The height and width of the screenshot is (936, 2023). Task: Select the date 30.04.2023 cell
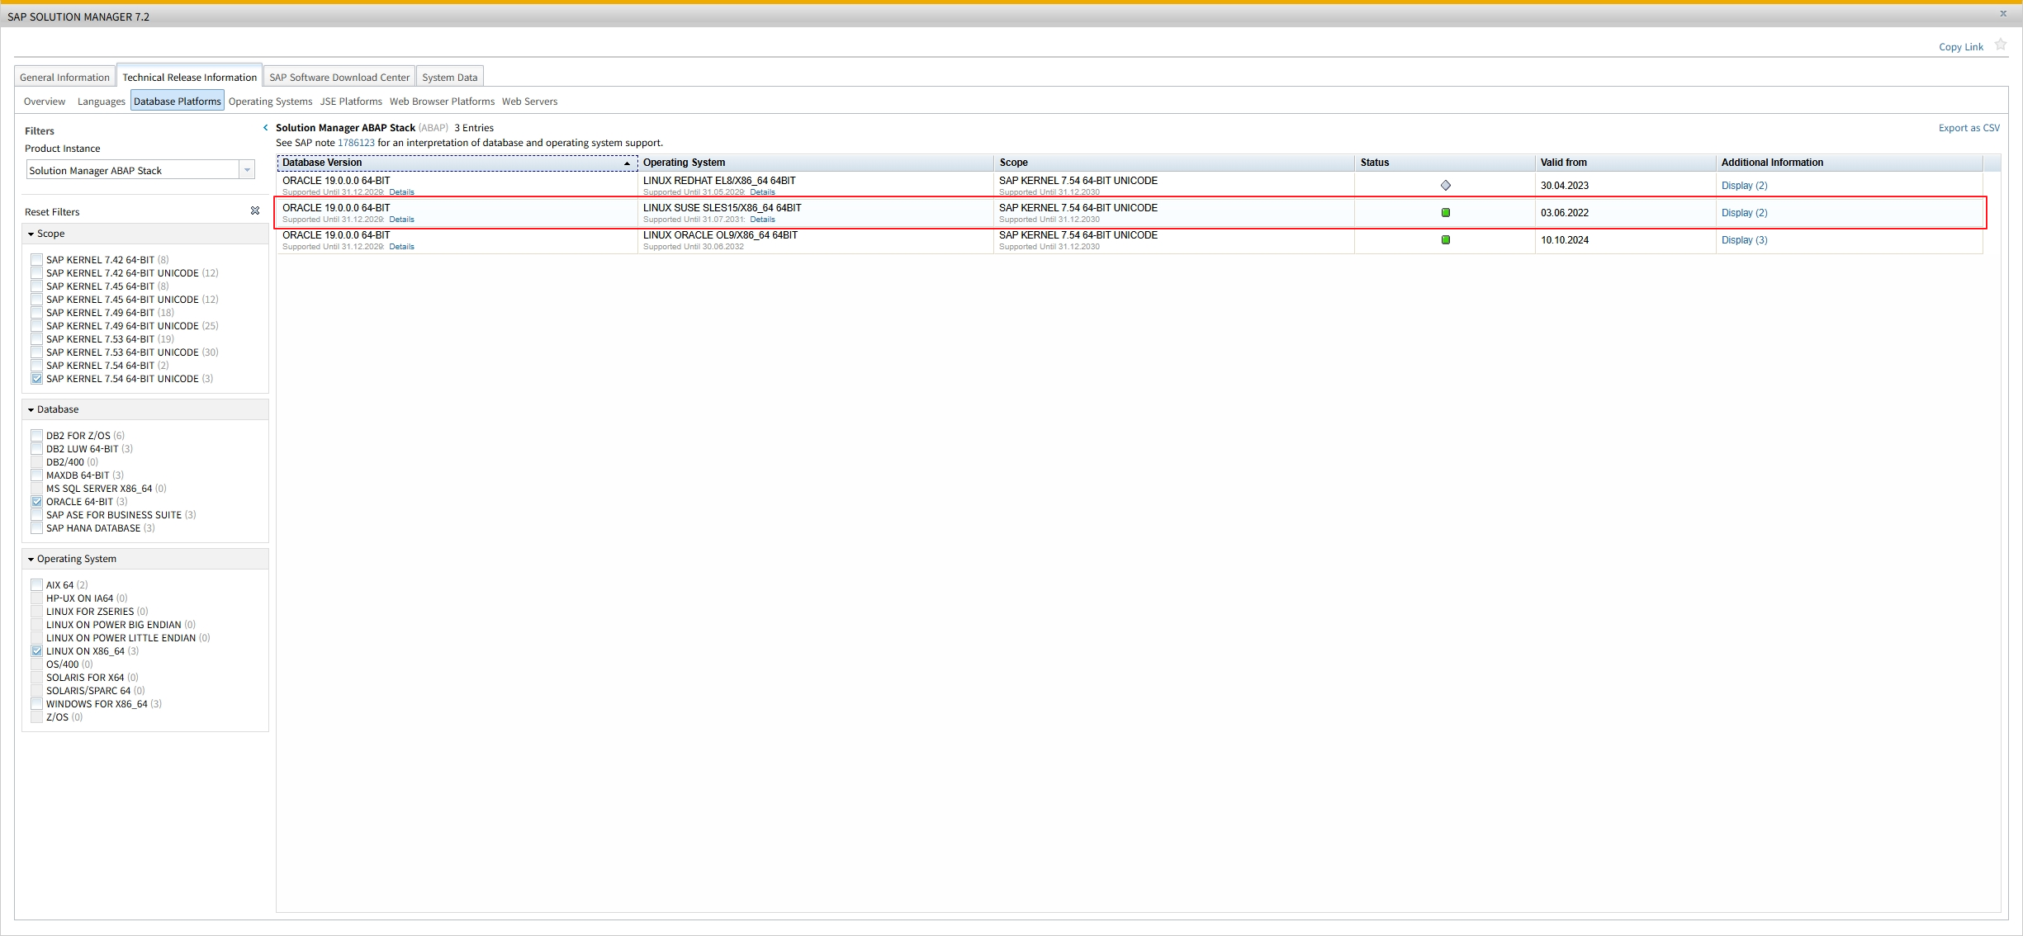(1625, 186)
